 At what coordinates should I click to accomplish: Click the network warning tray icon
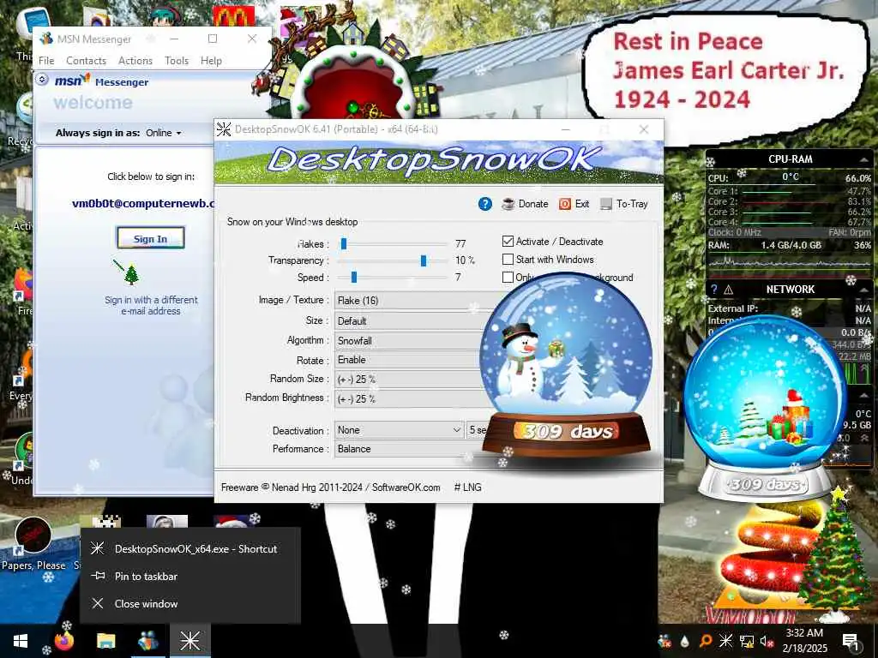coord(747,641)
